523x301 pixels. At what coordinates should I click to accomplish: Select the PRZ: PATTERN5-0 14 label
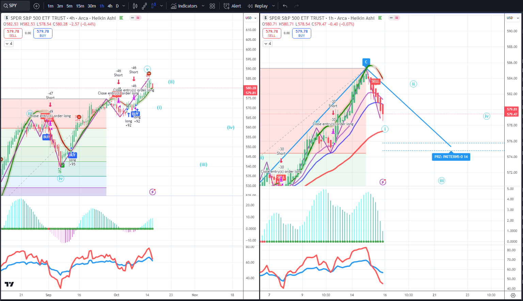point(451,157)
